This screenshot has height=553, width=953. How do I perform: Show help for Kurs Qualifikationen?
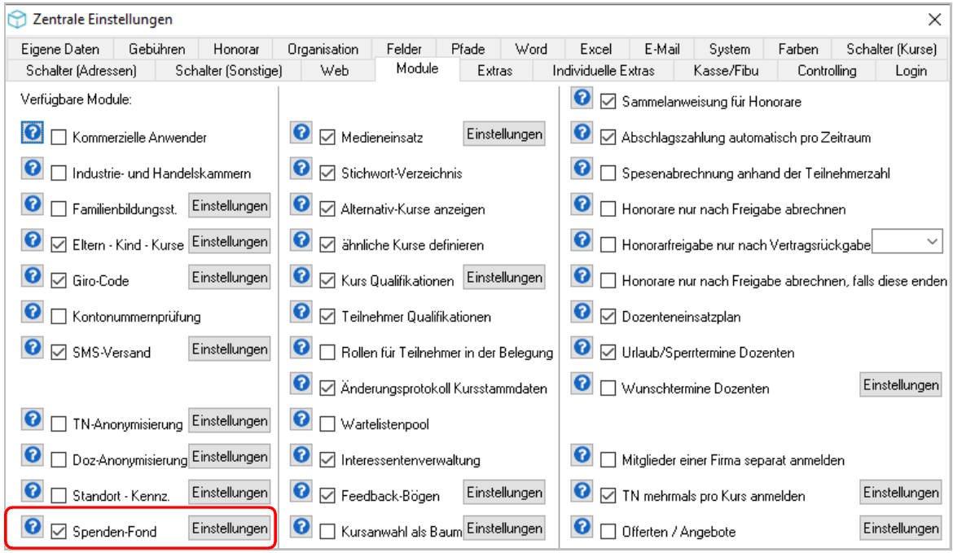click(x=301, y=276)
